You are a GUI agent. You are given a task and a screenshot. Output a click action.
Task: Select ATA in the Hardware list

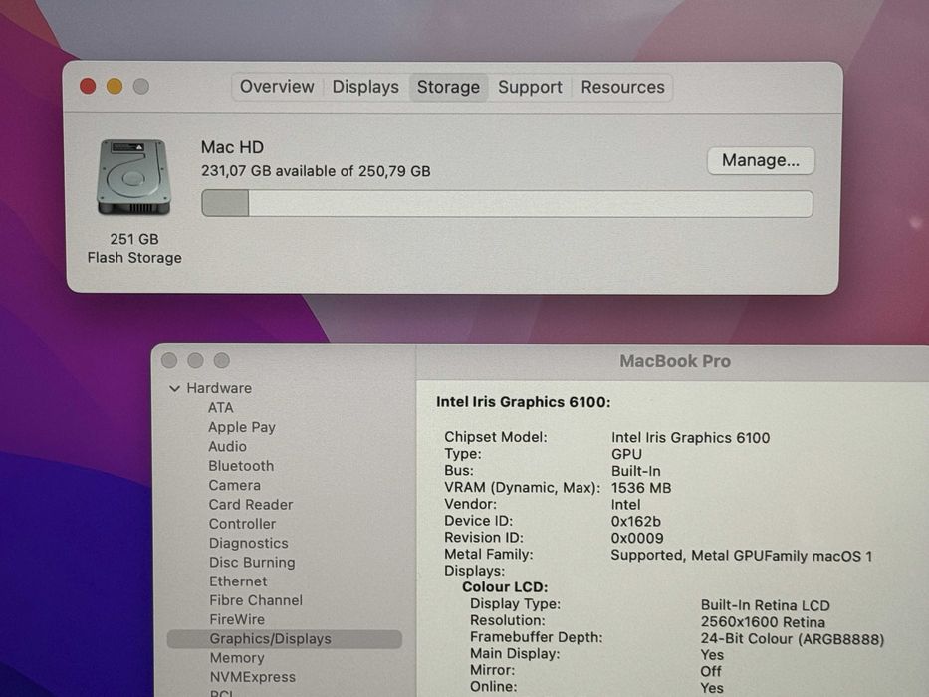pos(220,408)
